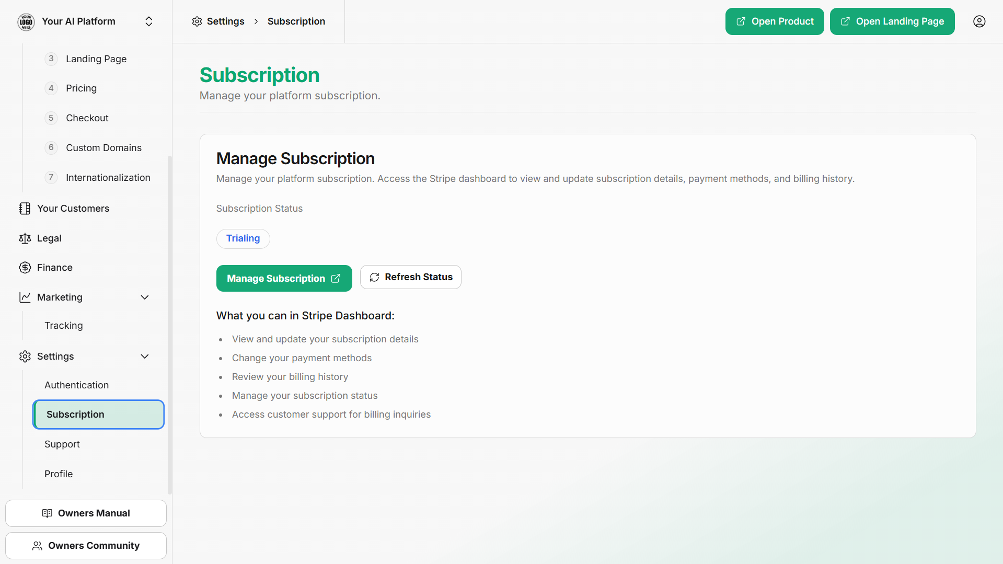
Task: Click Owners Manual text
Action: tap(94, 513)
